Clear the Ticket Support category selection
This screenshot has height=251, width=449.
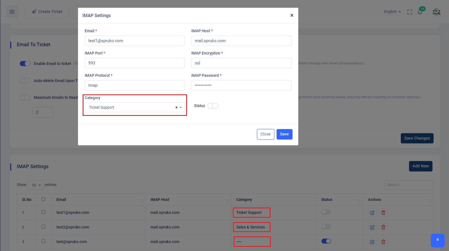click(176, 107)
